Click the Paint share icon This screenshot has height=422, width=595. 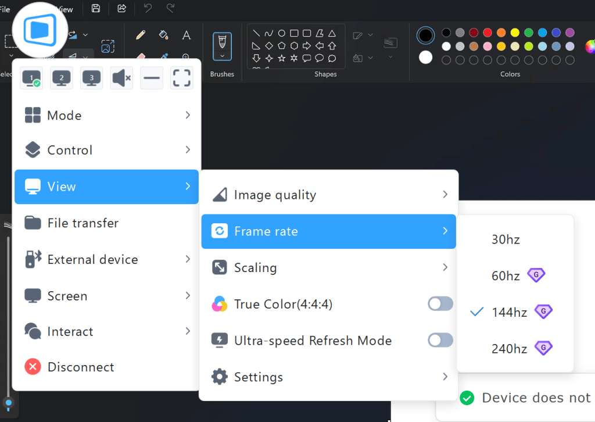coord(122,8)
